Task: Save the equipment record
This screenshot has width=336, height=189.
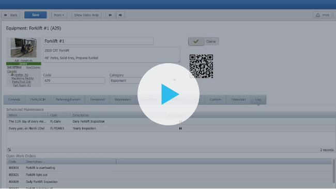Action: point(36,15)
